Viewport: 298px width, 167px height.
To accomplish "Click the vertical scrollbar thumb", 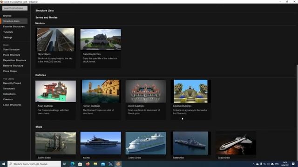I will coord(297,113).
